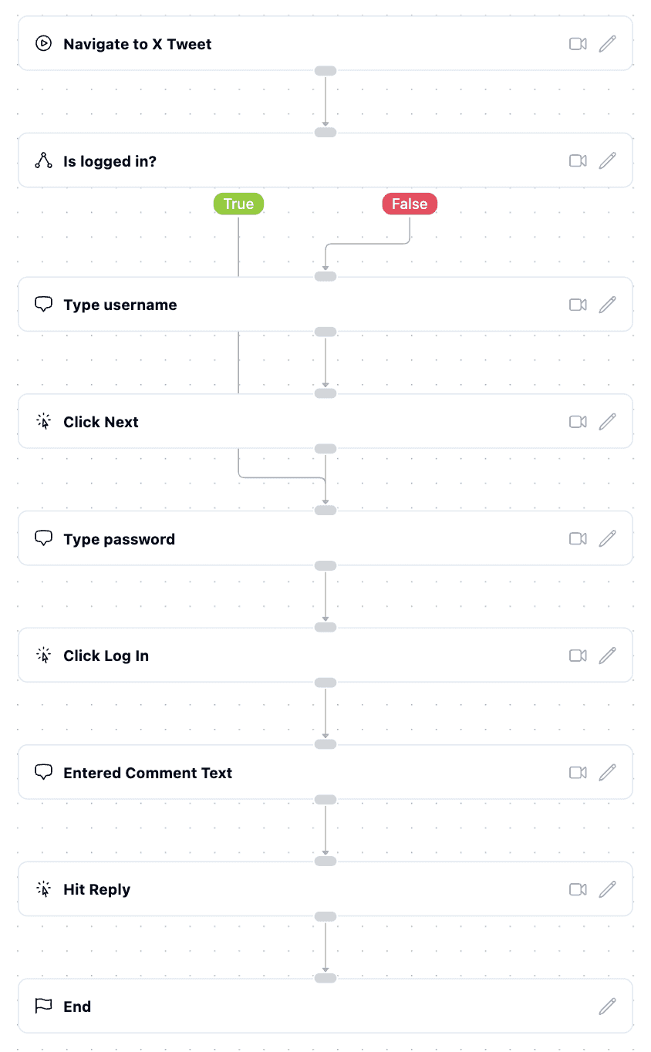
Task: Click pencil edit icon on Navigate to X Tweet
Action: pos(607,44)
